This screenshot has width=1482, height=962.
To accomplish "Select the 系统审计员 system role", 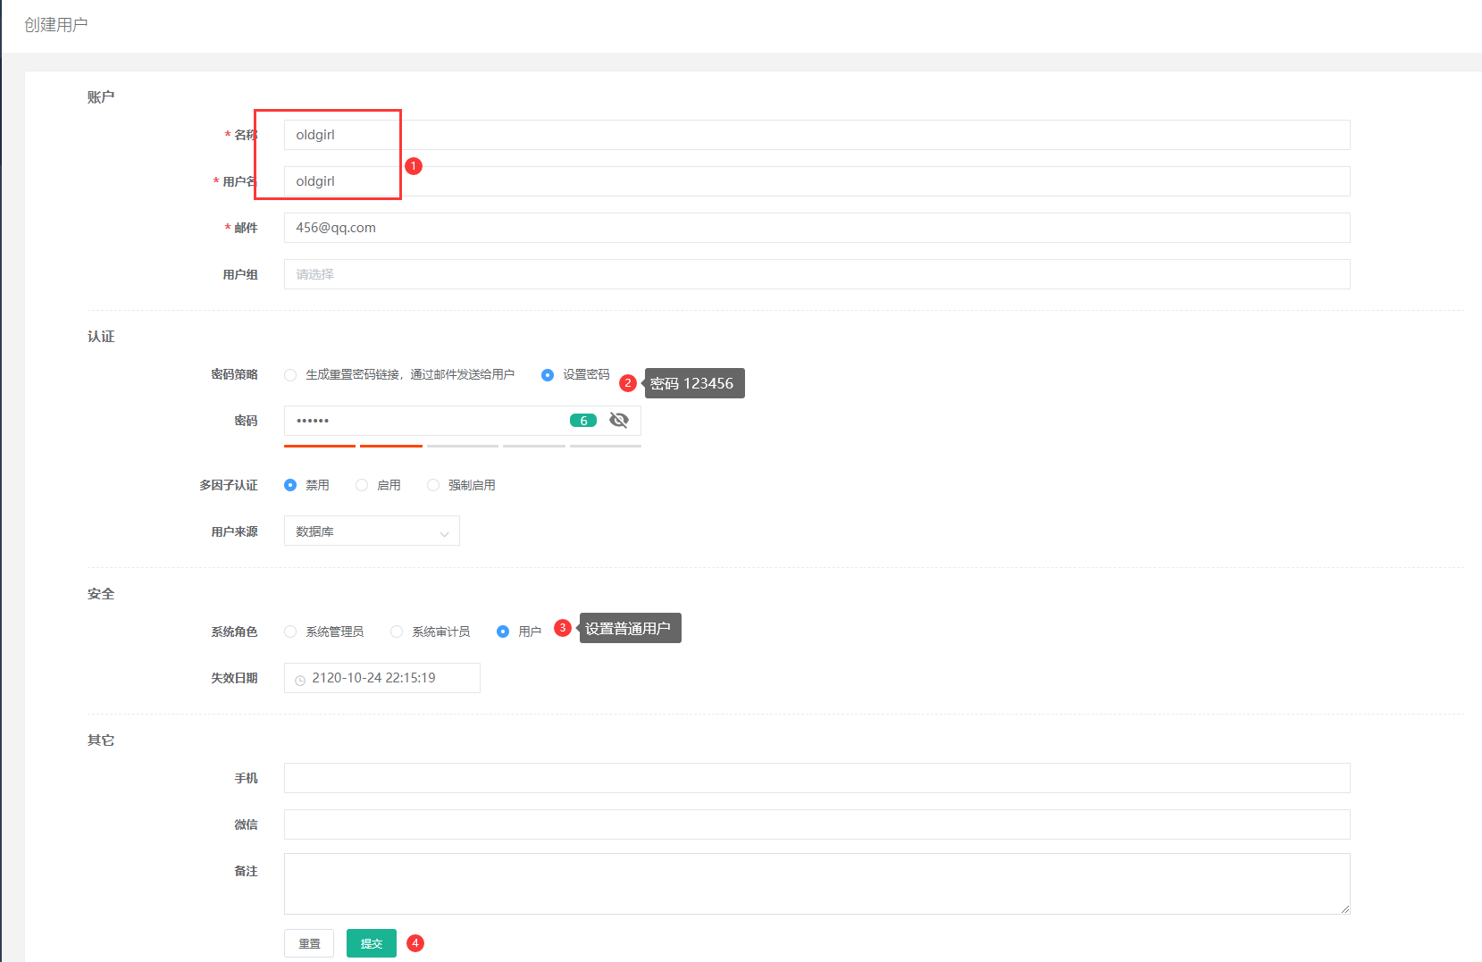I will coord(397,632).
